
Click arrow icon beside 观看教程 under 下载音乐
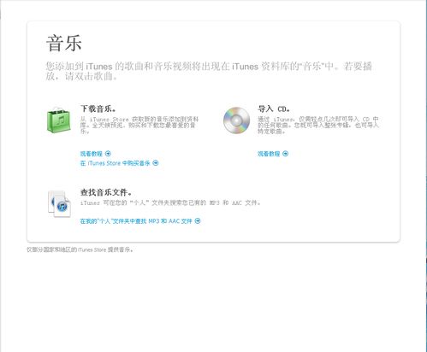point(108,154)
